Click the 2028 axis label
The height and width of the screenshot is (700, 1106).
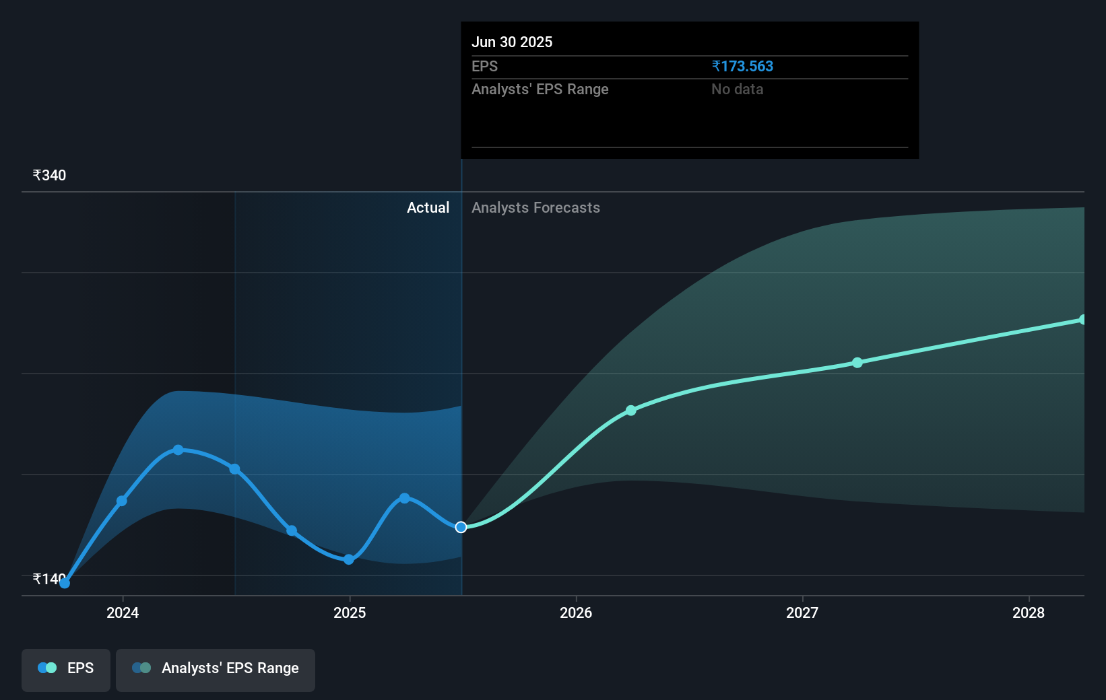(1027, 613)
